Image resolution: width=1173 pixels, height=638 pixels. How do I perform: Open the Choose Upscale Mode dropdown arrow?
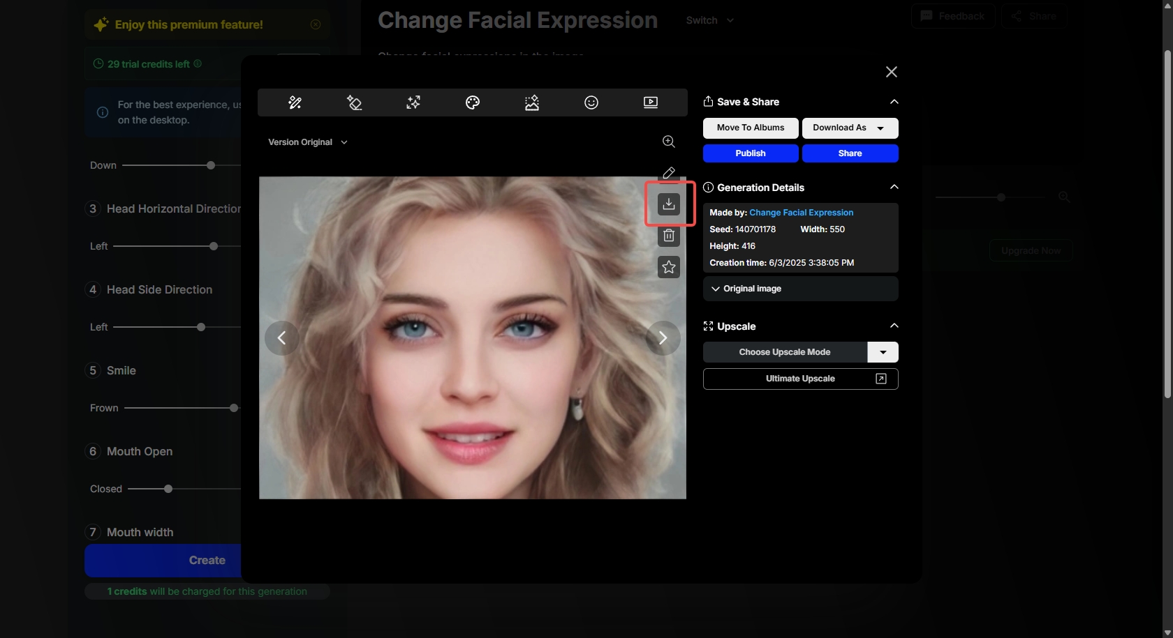[883, 352]
